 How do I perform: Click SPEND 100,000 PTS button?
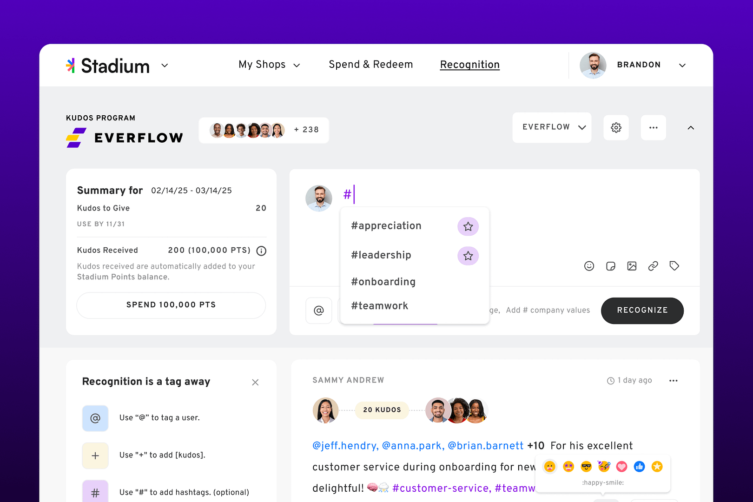(x=171, y=305)
